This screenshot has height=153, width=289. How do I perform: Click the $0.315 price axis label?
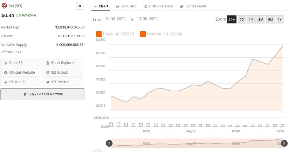(x=101, y=106)
